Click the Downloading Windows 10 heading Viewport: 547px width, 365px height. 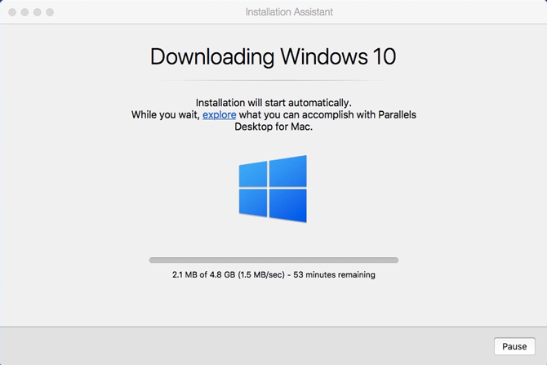point(273,56)
